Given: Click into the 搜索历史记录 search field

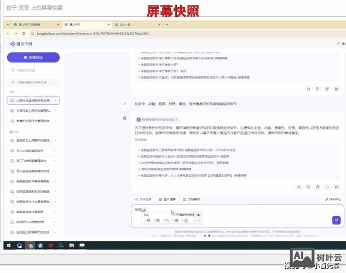Looking at the screenshot, I should (33, 70).
